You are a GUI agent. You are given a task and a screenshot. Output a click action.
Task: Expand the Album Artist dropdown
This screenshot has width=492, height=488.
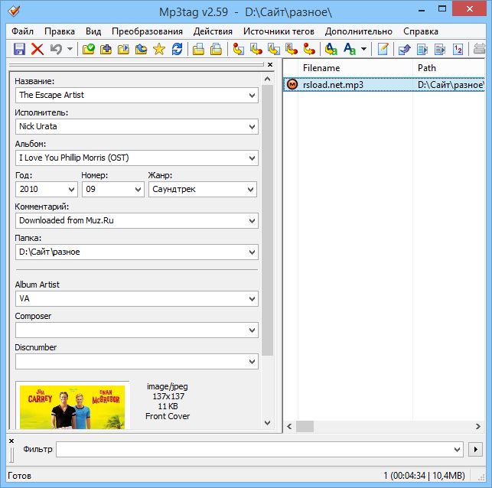252,299
